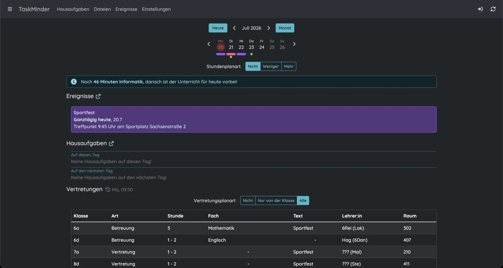The image size is (503, 268).
Task: Click the Raum column header
Action: (x=410, y=216)
